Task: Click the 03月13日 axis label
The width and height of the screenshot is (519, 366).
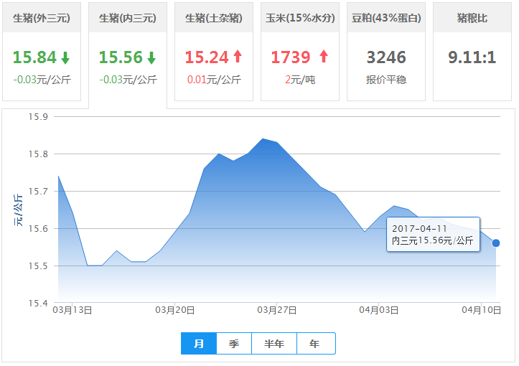Action: [x=73, y=310]
